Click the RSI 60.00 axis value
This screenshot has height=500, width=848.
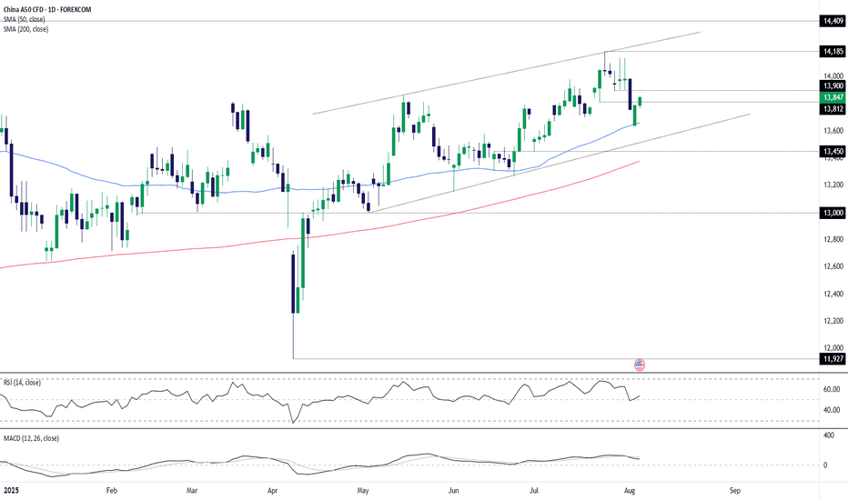click(832, 389)
